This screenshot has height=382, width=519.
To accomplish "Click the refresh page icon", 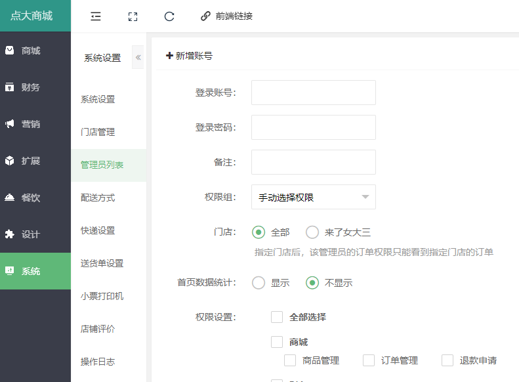I will (169, 16).
